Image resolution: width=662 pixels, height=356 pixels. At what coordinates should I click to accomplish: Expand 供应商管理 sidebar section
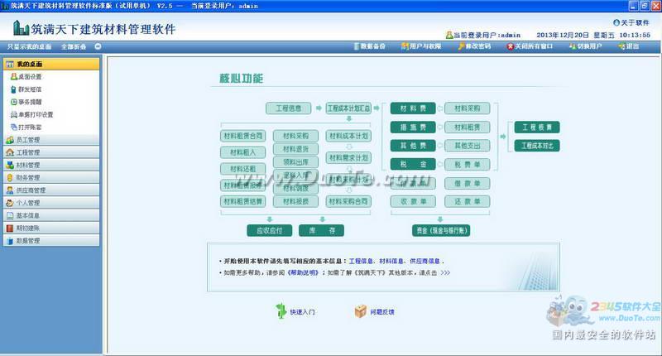click(x=51, y=190)
